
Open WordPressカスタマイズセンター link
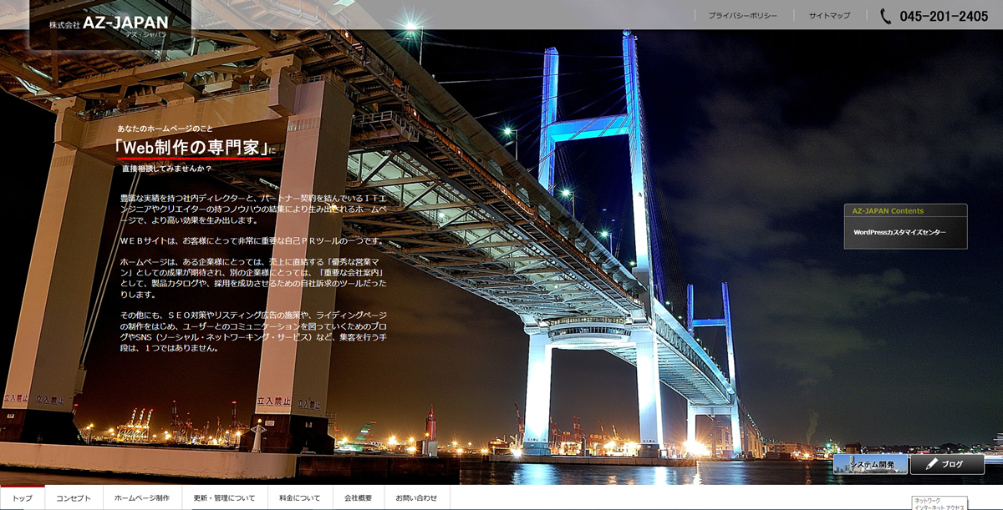tap(899, 232)
